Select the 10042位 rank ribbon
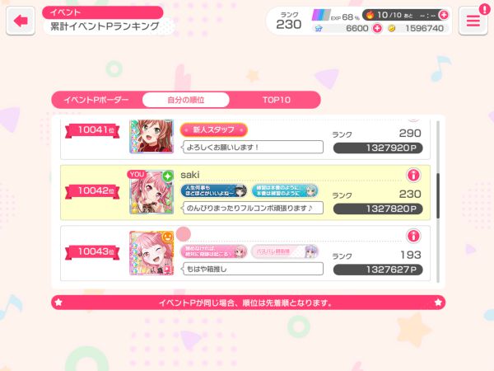The height and width of the screenshot is (371, 494). (92, 191)
